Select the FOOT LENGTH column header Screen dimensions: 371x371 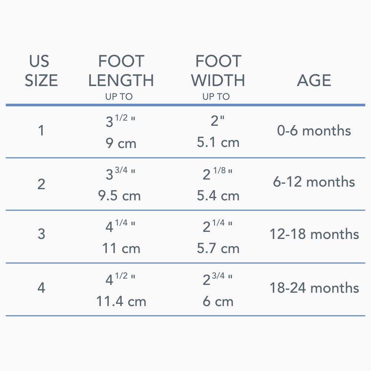[121, 71]
